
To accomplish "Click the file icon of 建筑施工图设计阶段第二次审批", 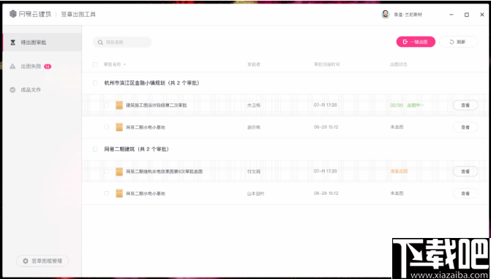I will coord(119,105).
